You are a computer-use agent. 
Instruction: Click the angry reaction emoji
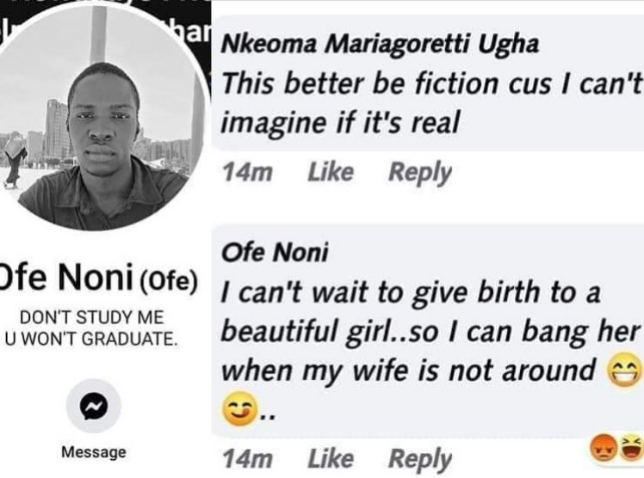(604, 448)
